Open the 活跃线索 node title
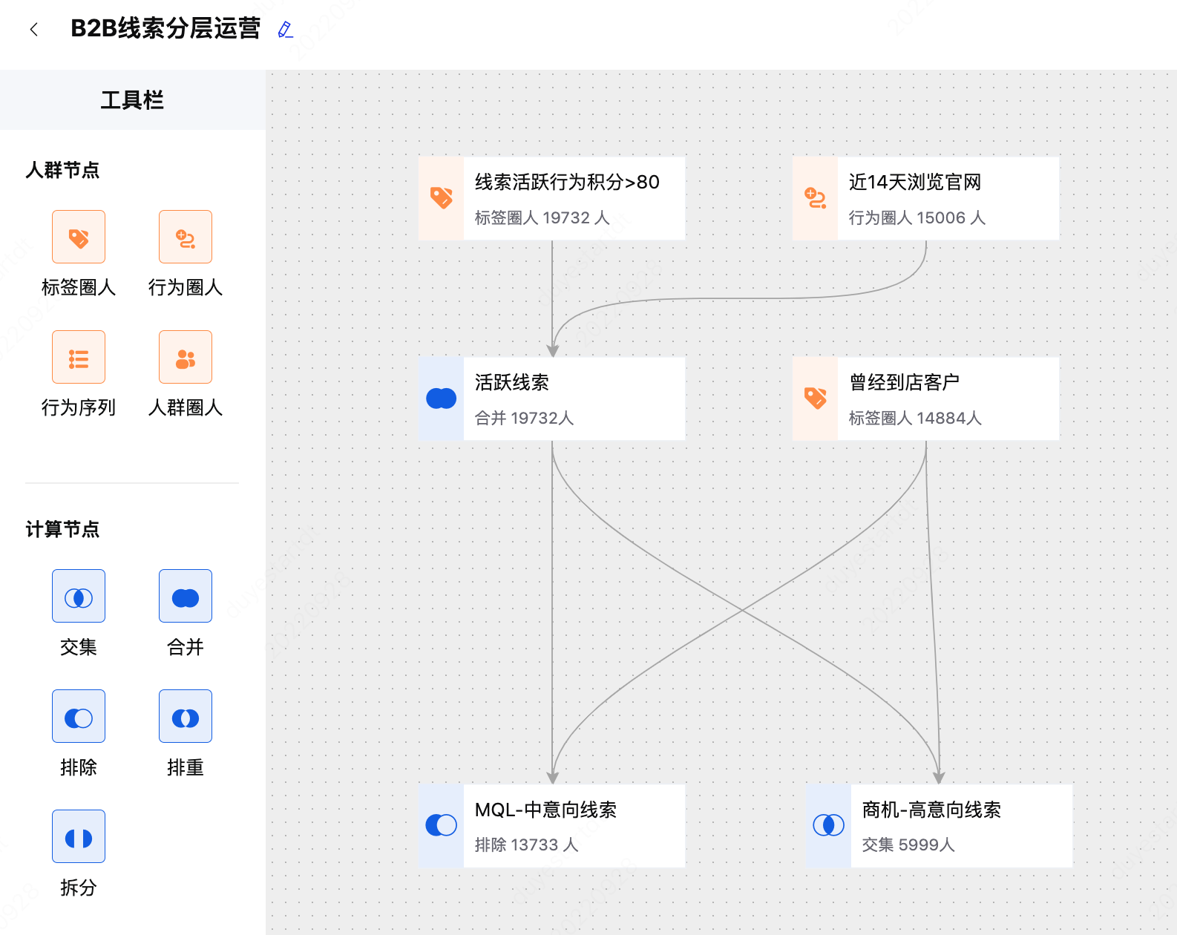Viewport: 1177px width, 935px height. tap(512, 382)
